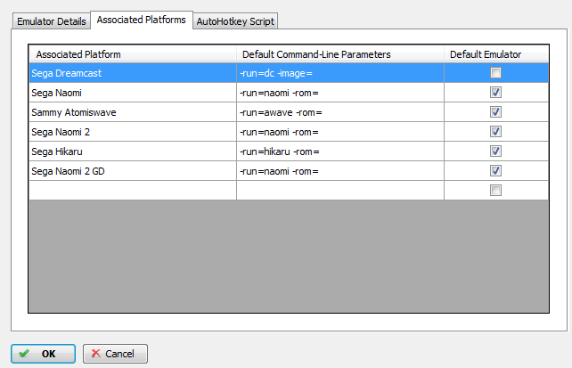Viewport: 572px width, 368px height.
Task: Click the parameters cell of Sega Naomi row
Action: click(340, 93)
